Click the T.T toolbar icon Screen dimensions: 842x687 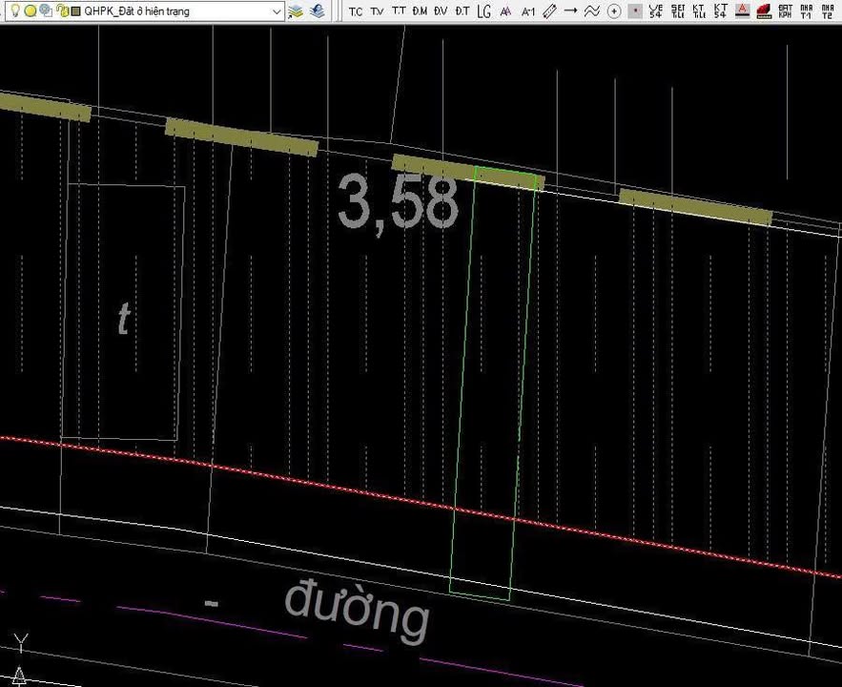398,11
